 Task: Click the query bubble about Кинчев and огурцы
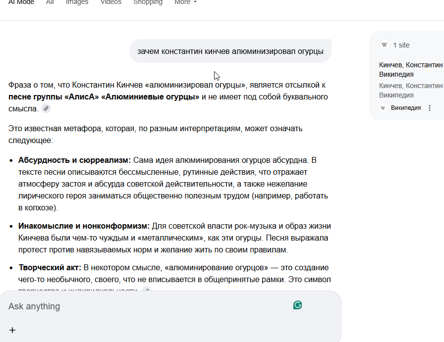pos(230,51)
